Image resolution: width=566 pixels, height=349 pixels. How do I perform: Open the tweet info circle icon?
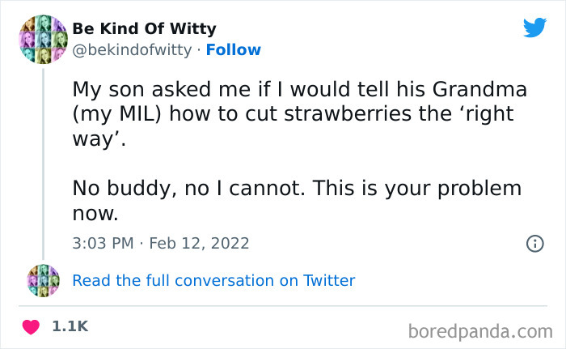coord(534,243)
